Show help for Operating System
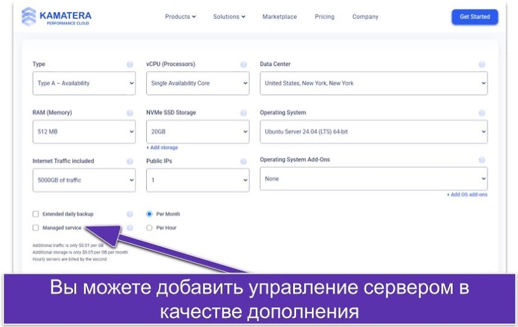Viewport: 518px width, 327px height. pyautogui.click(x=481, y=113)
